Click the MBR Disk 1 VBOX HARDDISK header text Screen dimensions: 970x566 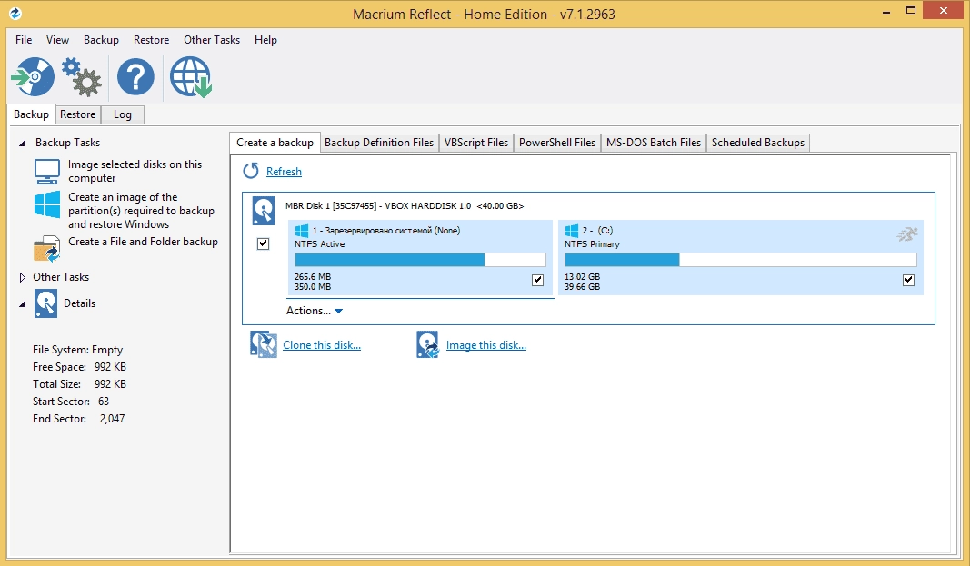[405, 205]
